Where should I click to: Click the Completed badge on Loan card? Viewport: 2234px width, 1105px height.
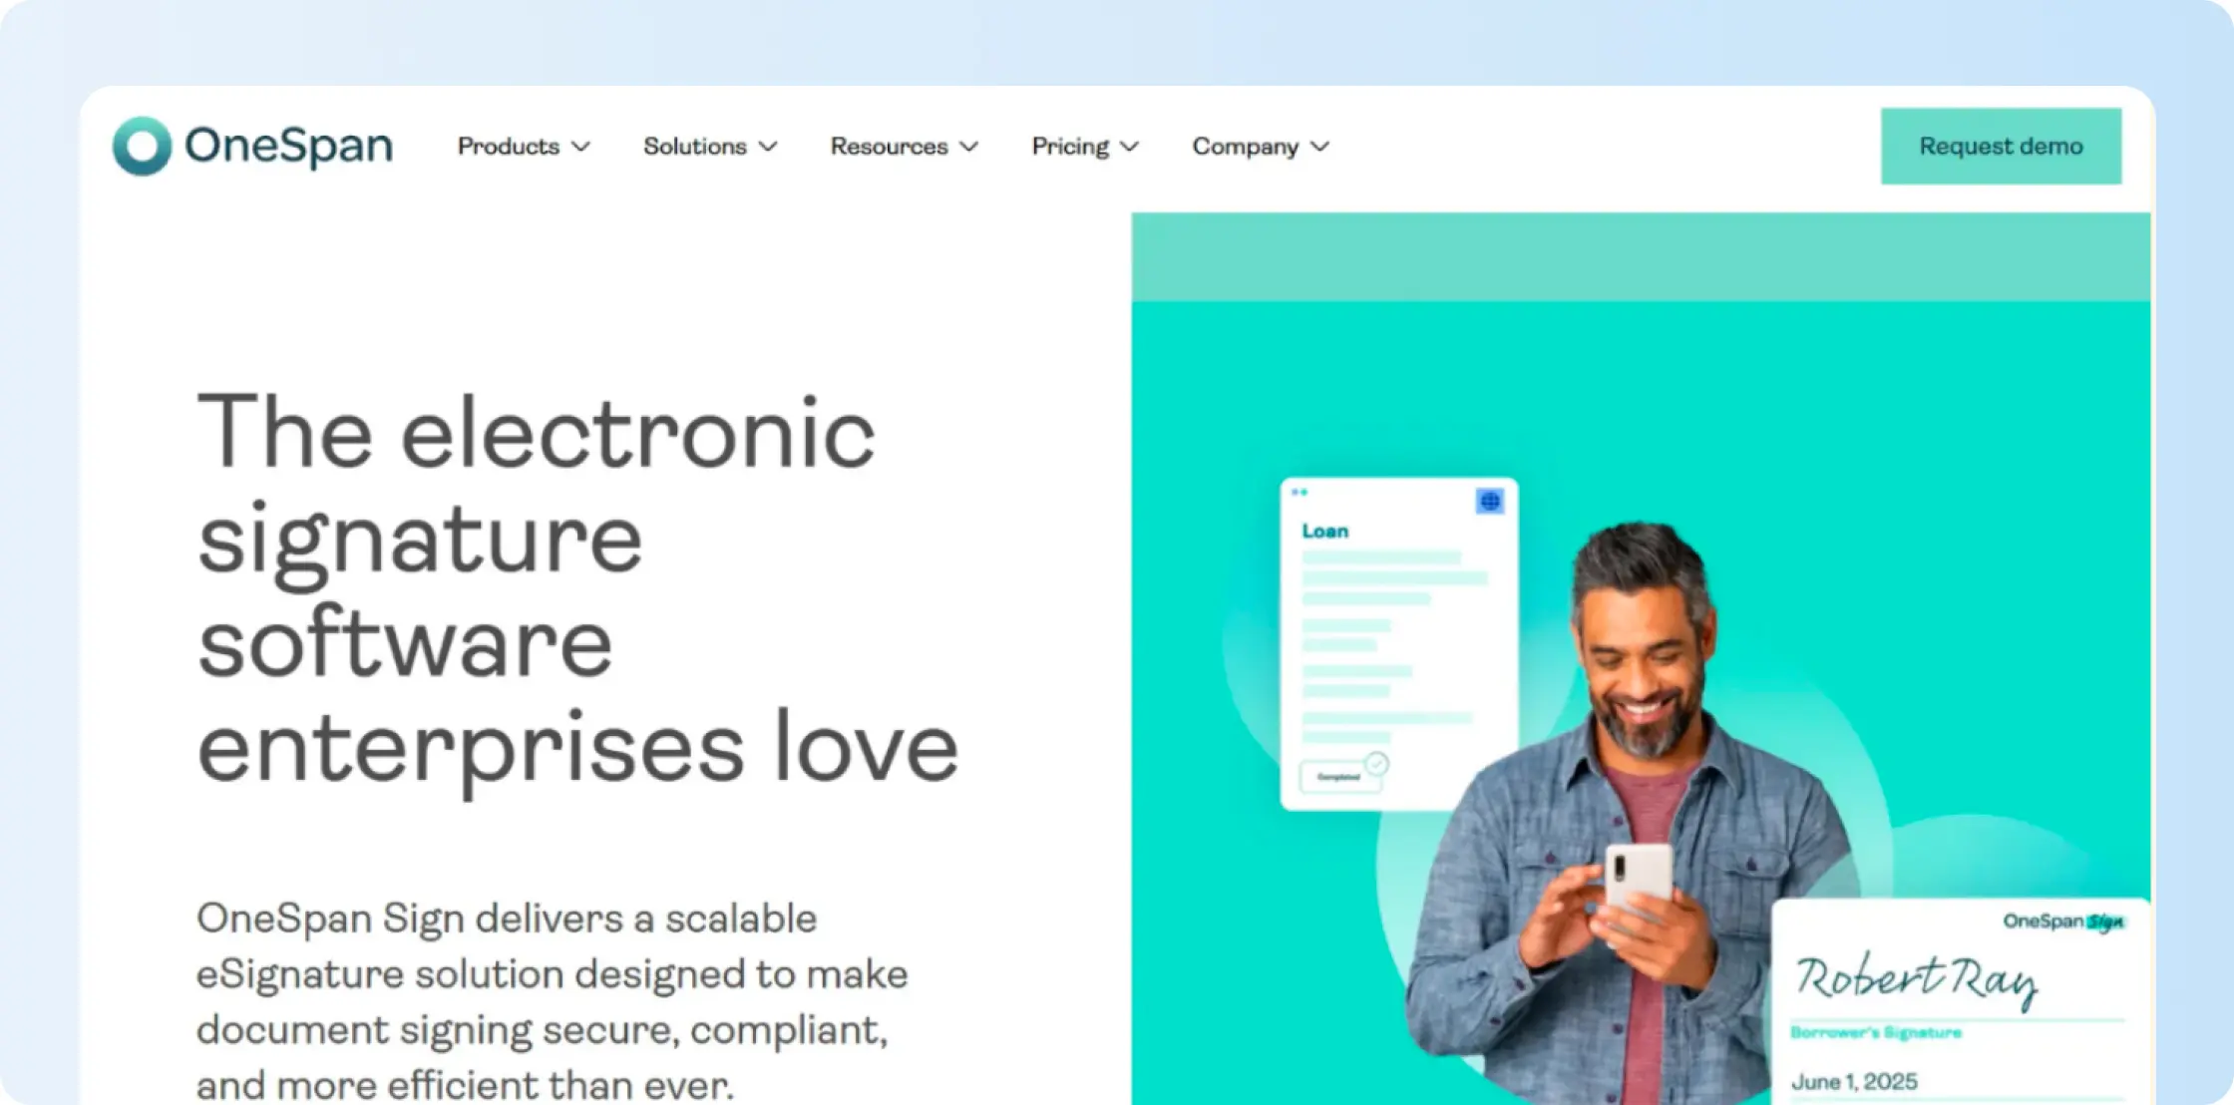click(1339, 777)
